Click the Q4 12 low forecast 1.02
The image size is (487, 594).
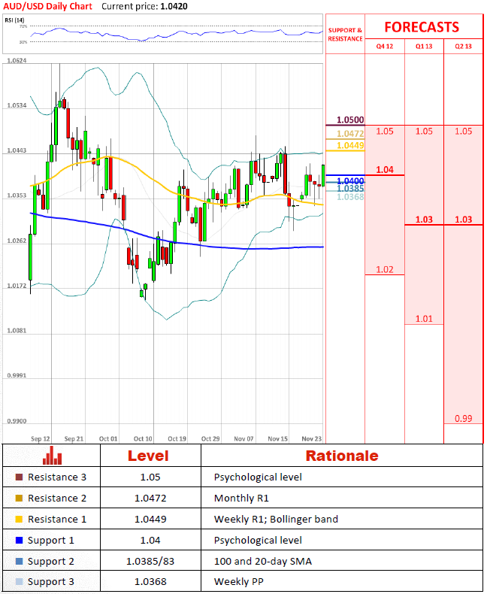coord(385,270)
